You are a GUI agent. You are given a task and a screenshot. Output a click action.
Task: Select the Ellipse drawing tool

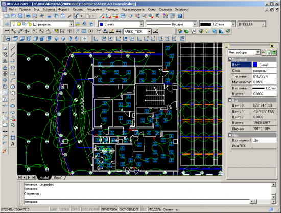click(x=13, y=106)
